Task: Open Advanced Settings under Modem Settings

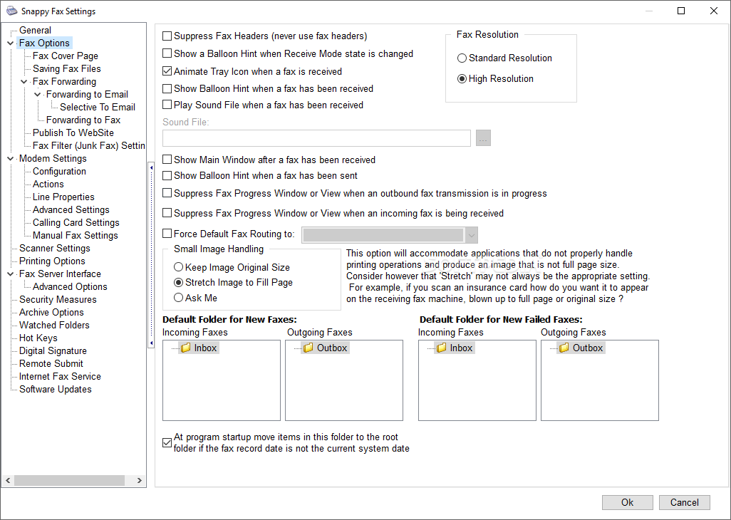Action: click(x=71, y=209)
